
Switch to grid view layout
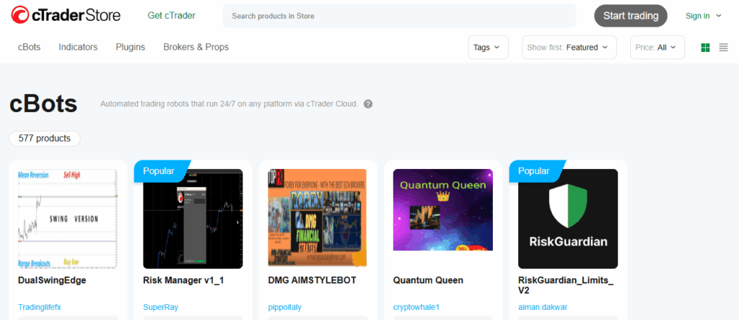click(706, 47)
